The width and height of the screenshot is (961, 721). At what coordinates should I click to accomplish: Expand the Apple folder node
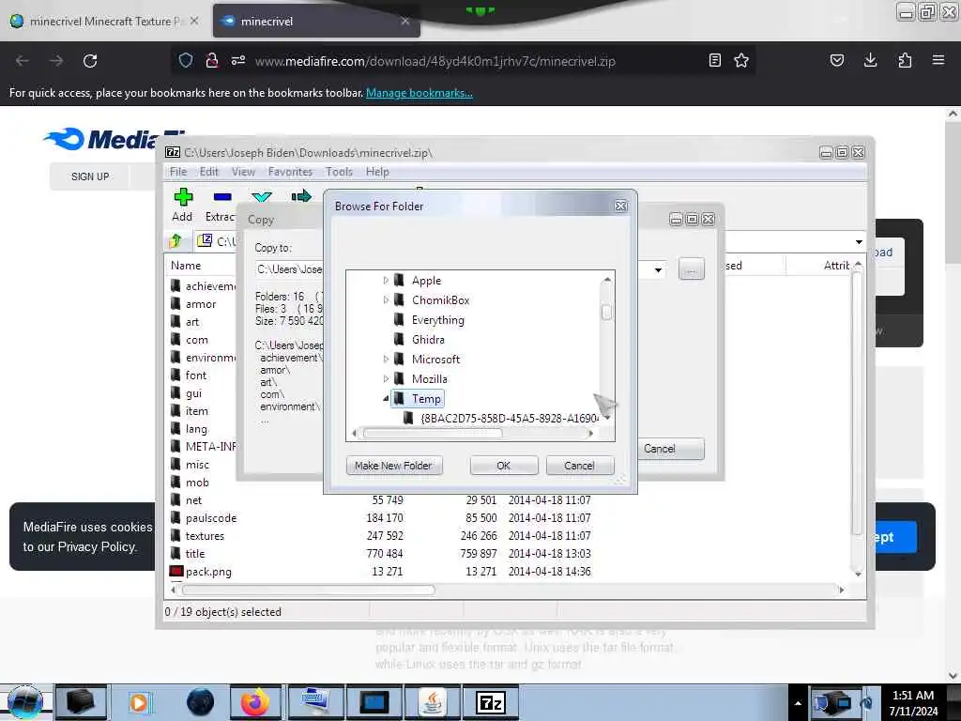(386, 280)
